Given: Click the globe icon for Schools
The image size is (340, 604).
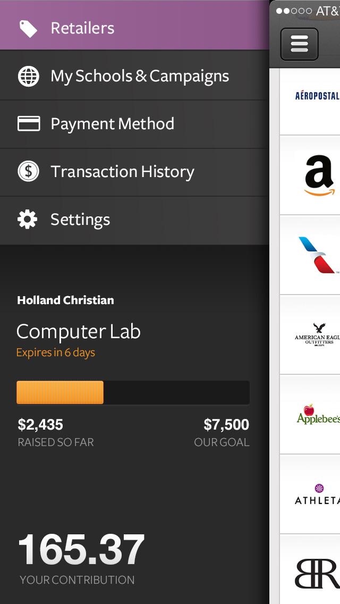Looking at the screenshot, I should [28, 76].
